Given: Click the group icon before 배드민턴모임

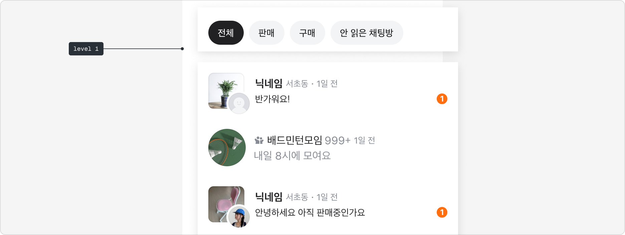Looking at the screenshot, I should click(x=259, y=141).
